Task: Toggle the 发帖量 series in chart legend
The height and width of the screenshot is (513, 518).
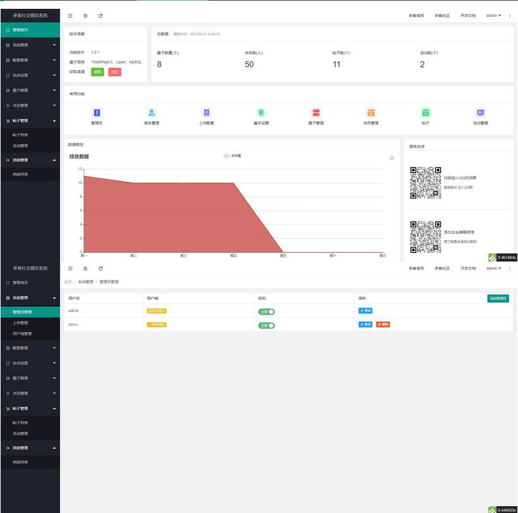Action: click(231, 156)
